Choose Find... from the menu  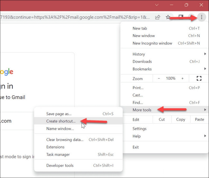165,103
